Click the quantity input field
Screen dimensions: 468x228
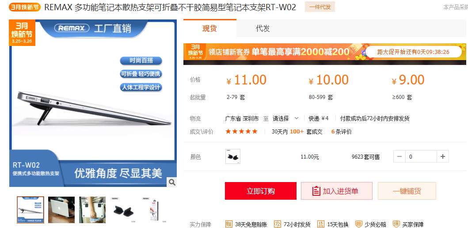[421, 157]
